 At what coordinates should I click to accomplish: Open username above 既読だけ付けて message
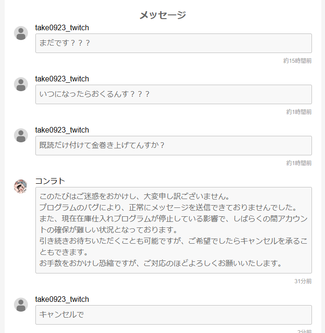(x=62, y=130)
